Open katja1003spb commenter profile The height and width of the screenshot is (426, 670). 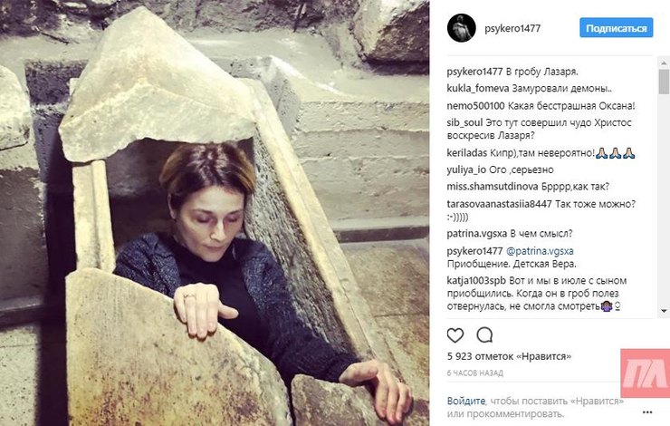pos(476,281)
